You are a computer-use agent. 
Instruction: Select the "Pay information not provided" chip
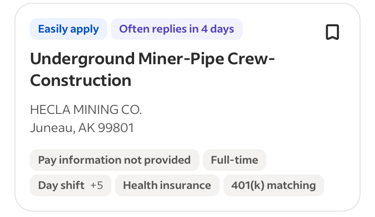tap(114, 160)
